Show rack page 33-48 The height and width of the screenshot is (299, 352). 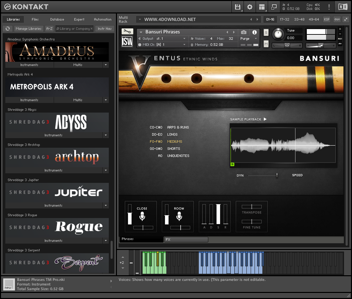(299, 20)
